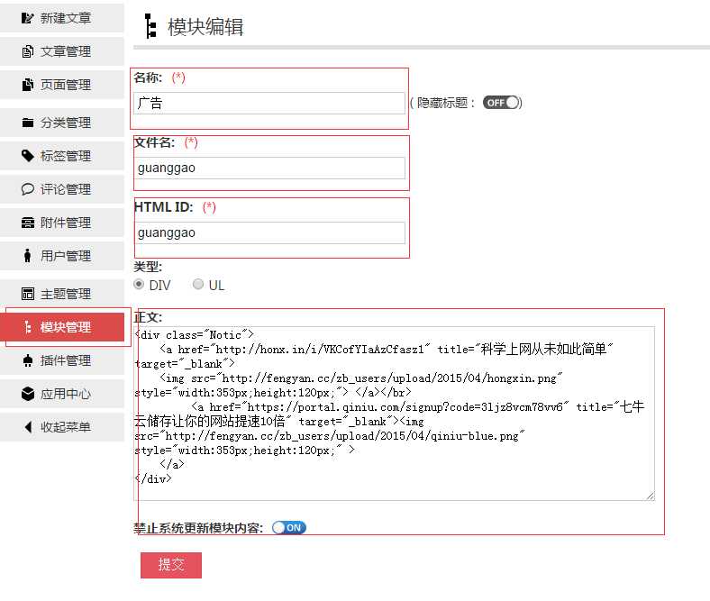Select the DIV type radio button
Viewport: 710px width, 601px height.
point(139,285)
